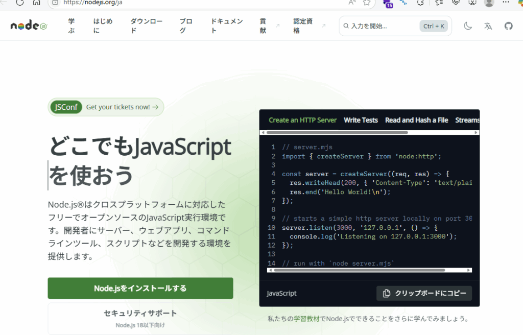Open the 学ぶ navigation item
The height and width of the screenshot is (335, 523).
(72, 26)
